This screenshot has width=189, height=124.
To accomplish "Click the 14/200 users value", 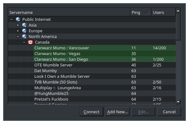I will (x=159, y=48).
